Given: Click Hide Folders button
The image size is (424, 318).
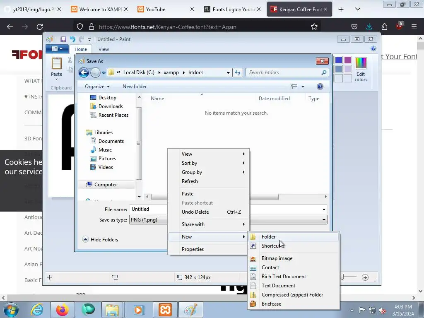Looking at the screenshot, I should click(100, 240).
